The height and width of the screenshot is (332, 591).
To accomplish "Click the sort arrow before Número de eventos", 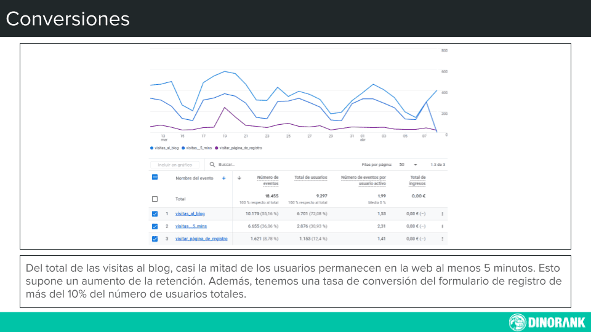I will click(239, 178).
